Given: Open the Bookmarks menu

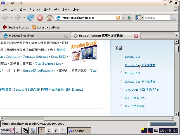Looking at the screenshot, I should [x=51, y=9].
